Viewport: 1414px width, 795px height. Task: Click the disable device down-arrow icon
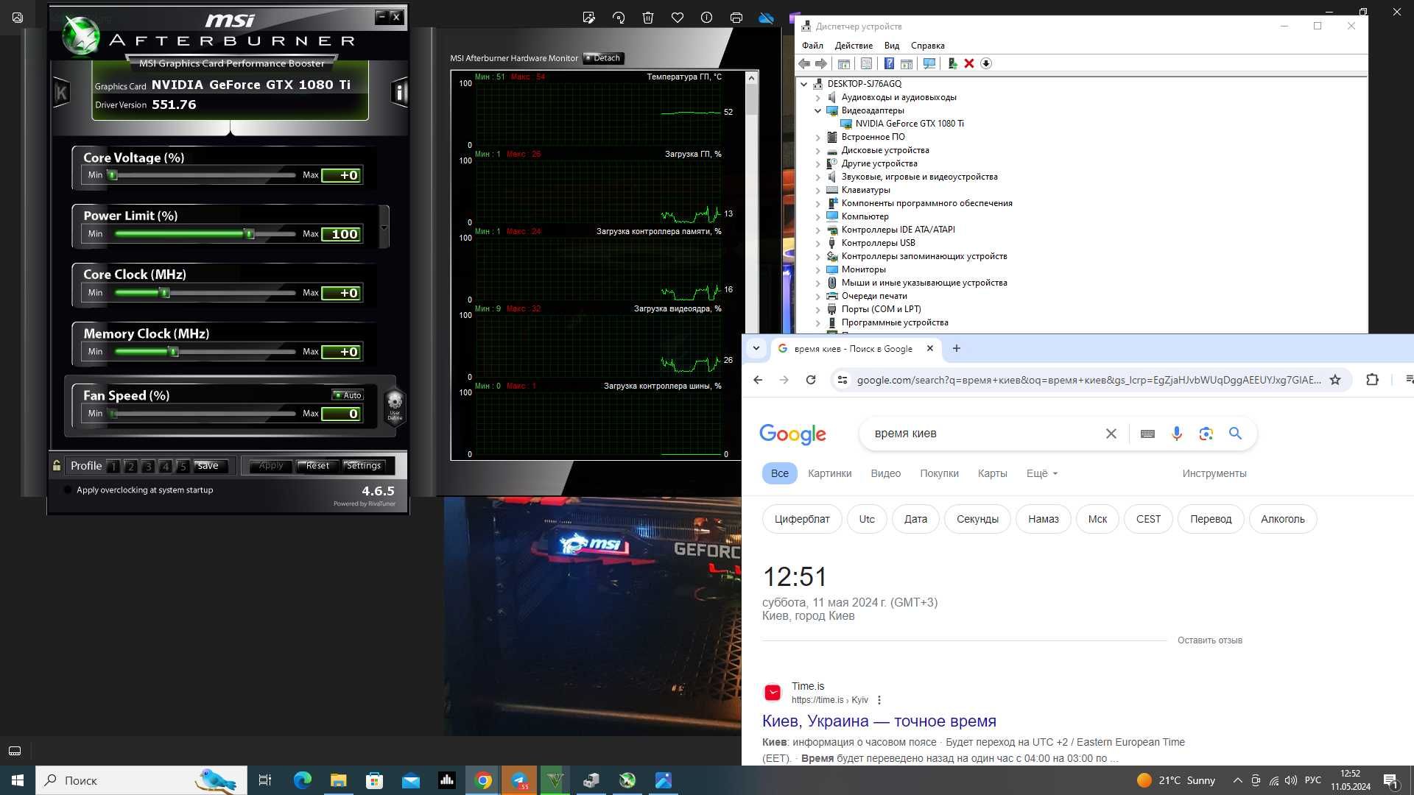(x=986, y=64)
